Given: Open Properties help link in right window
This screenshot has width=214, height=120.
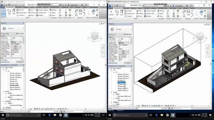Looking at the screenshot, I should point(113,63).
